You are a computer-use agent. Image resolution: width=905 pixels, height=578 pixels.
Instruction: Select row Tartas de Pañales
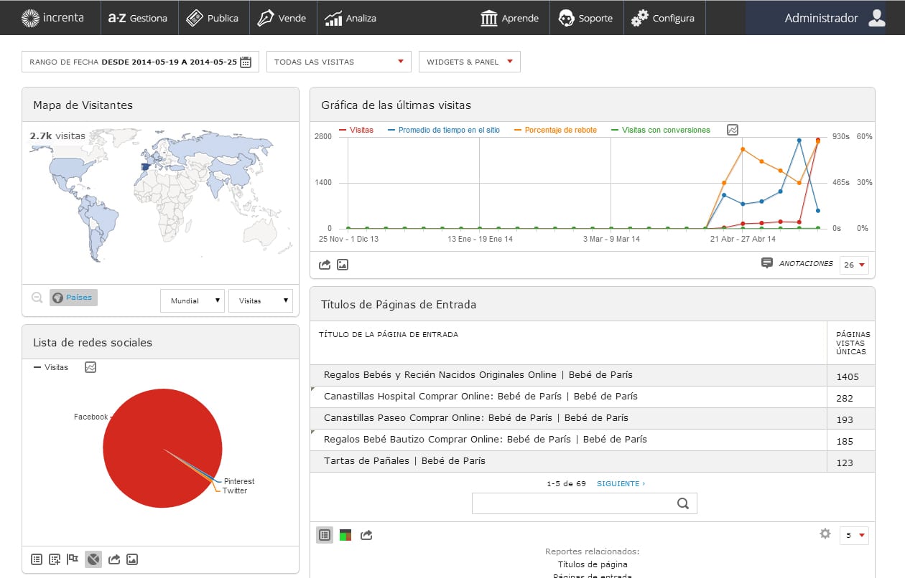(x=593, y=461)
